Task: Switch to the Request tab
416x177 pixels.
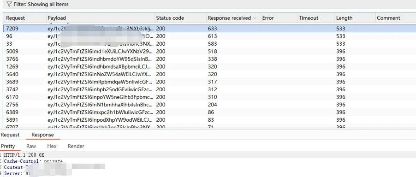Action: [x=10, y=135]
